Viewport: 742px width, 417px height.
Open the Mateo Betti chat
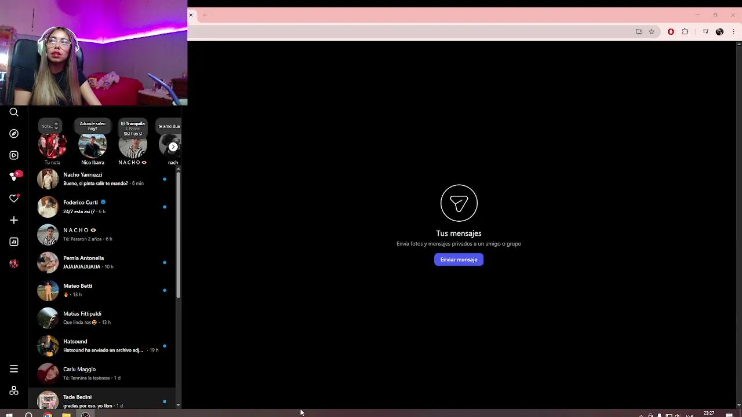pyautogui.click(x=102, y=290)
